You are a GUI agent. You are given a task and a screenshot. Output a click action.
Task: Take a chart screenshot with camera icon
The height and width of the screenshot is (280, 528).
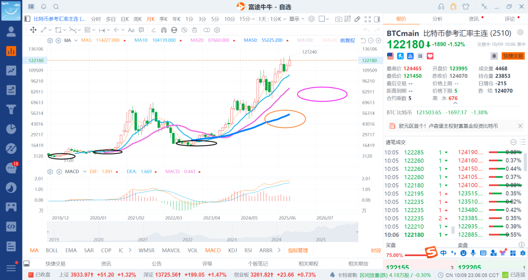pyautogui.click(x=339, y=19)
